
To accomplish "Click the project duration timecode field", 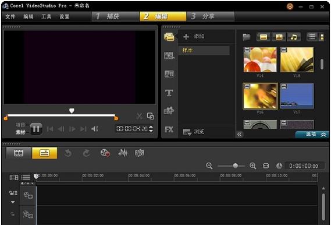I will (304, 166).
